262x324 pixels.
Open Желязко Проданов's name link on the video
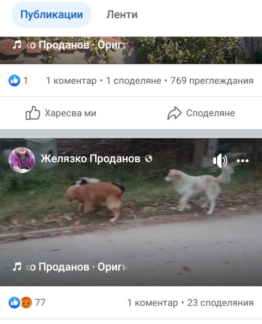click(90, 159)
